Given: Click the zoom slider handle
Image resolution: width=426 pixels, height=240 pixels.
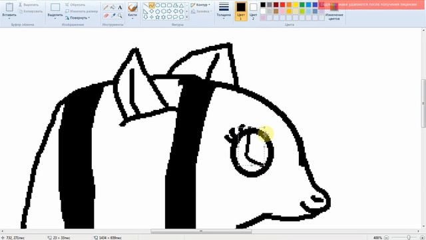Looking at the screenshot, I should tap(408, 237).
